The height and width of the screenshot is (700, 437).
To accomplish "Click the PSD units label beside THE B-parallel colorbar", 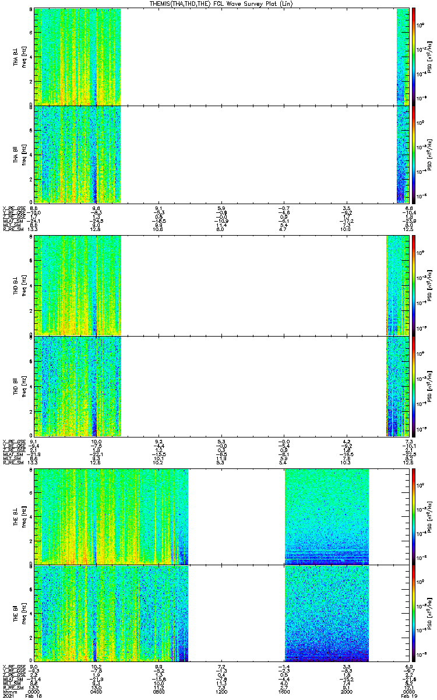I will 430,614.
